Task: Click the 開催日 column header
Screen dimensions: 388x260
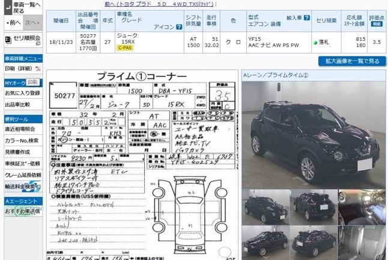Action: [x=61, y=21]
